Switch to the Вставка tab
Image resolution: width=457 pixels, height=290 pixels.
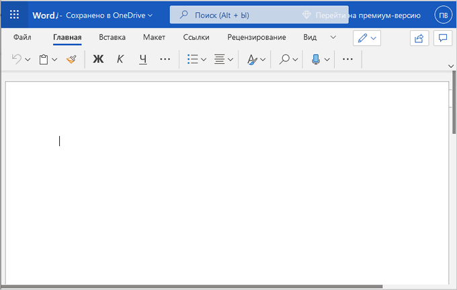[112, 38]
